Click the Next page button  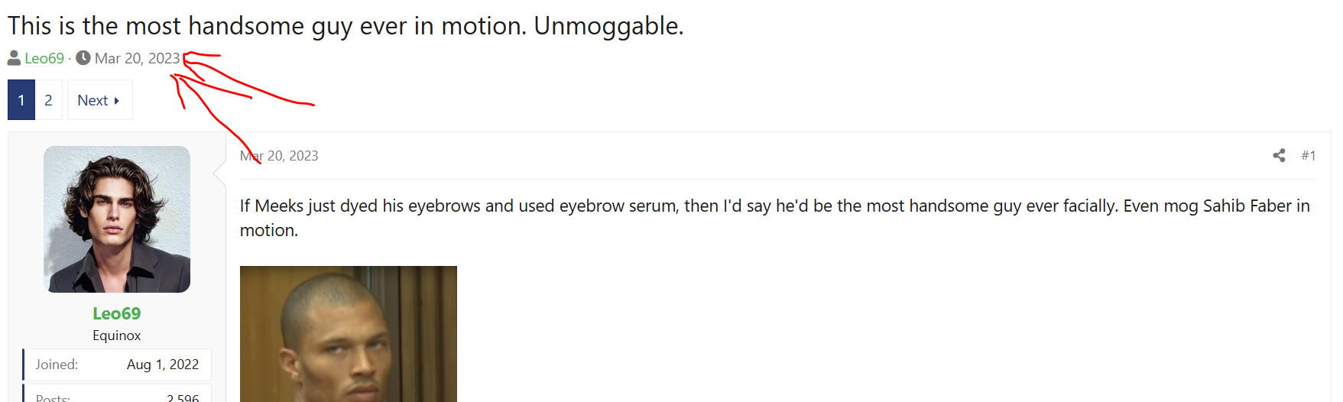tap(99, 100)
